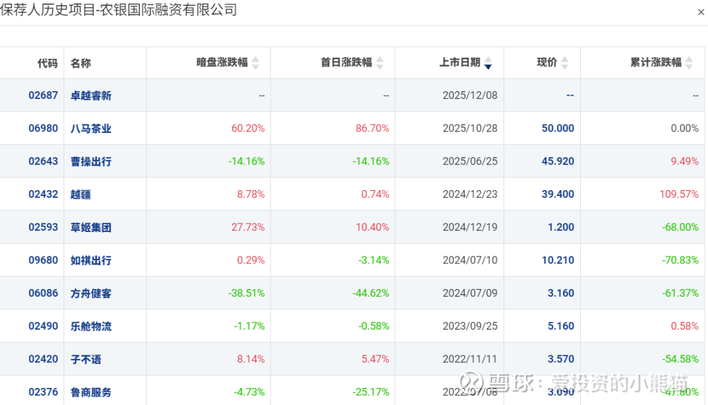Select current price 10.210

558,260
